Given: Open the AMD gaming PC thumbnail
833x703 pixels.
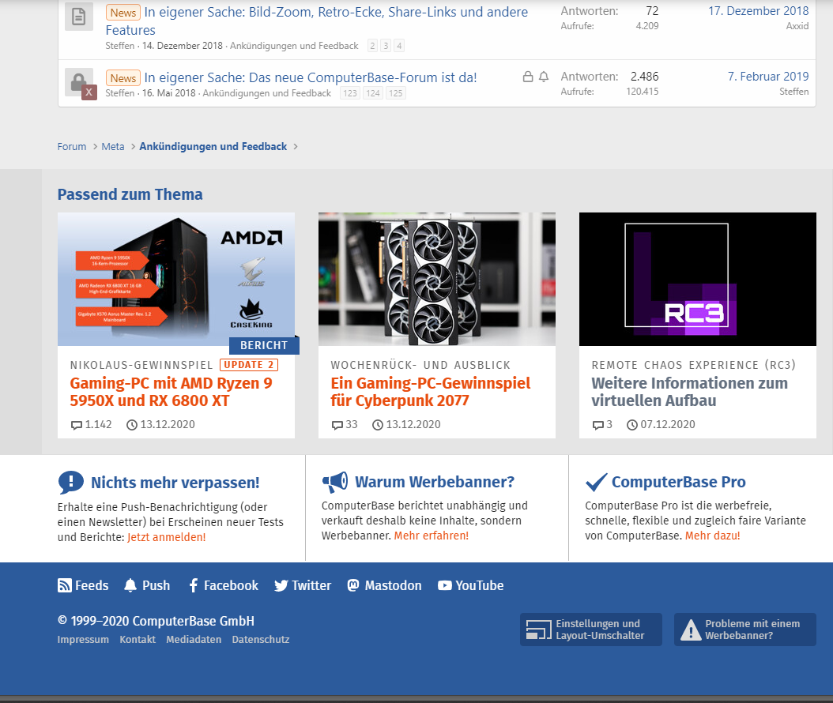Looking at the screenshot, I should pyautogui.click(x=175, y=280).
